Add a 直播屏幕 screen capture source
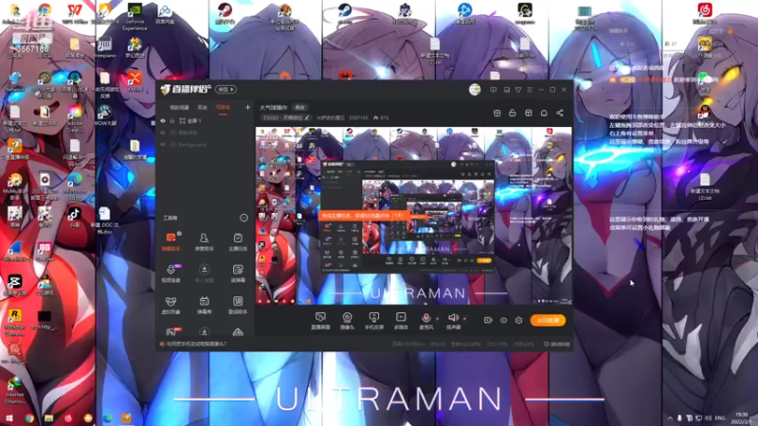Viewport: 758px width, 426px height. pyautogui.click(x=320, y=321)
